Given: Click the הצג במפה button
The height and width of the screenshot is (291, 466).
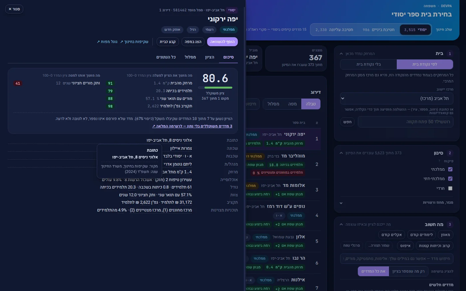Looking at the screenshot, I should pos(193,42).
